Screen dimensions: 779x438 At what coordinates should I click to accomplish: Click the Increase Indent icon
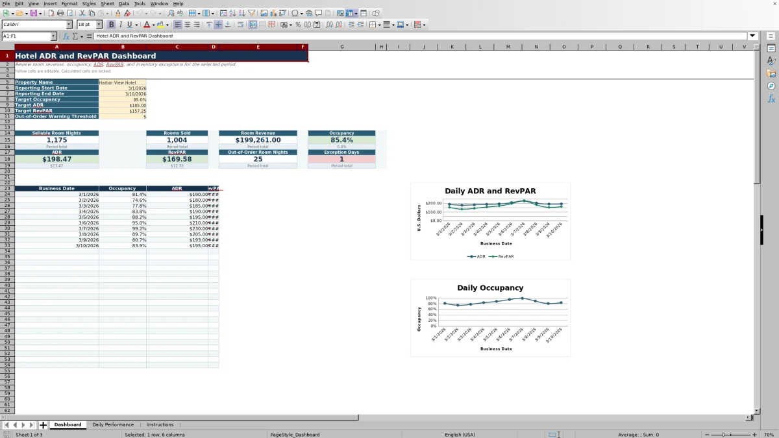click(x=351, y=25)
